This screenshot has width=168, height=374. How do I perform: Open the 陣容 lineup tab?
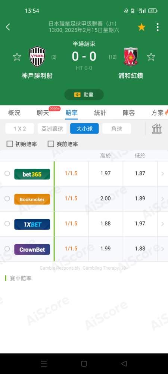click(129, 113)
